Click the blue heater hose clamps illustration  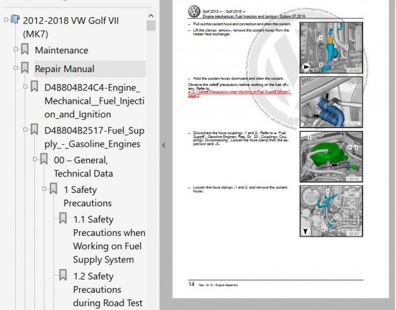point(331,102)
